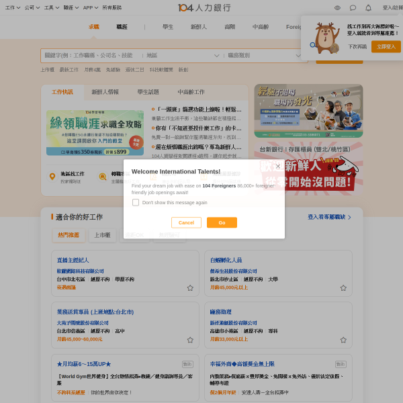Select the 學生 navigation tab
403x403 pixels.
[168, 27]
